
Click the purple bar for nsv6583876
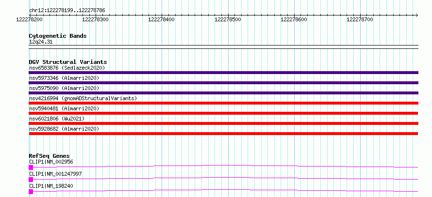223,73
